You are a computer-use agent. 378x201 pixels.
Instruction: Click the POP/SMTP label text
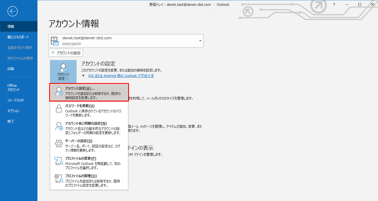point(72,44)
